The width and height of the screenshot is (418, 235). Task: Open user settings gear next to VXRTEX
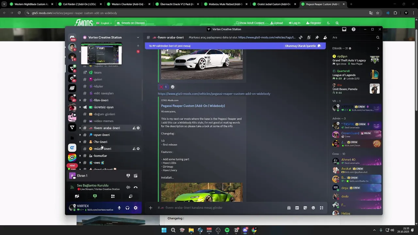click(x=136, y=208)
